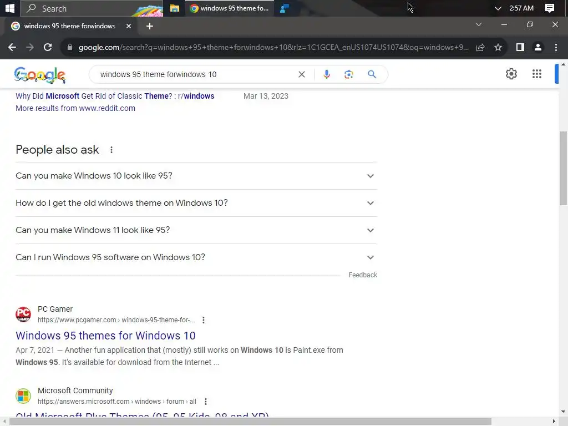Screen dimensions: 568x426
Task: Bookmark this page with the star
Action: coord(498,48)
